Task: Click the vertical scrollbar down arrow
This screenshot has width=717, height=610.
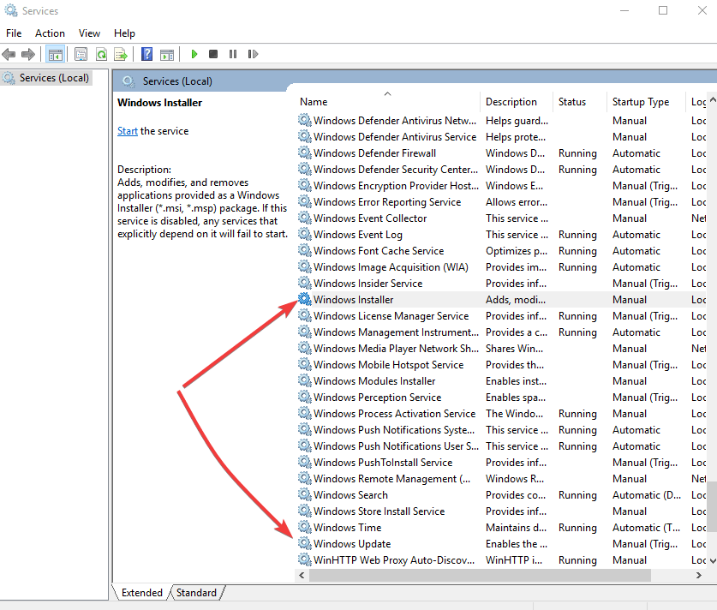Action: 713,560
